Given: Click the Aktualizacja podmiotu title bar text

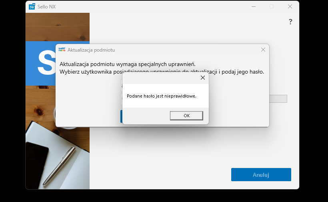Looking at the screenshot, I should [x=91, y=50].
